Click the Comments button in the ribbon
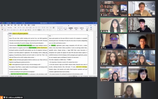Viewport: 158px width, 99px height. tap(95, 25)
